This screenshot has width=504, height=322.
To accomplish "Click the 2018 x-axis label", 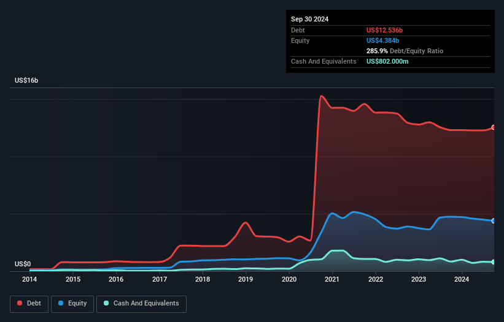I will tap(203, 279).
